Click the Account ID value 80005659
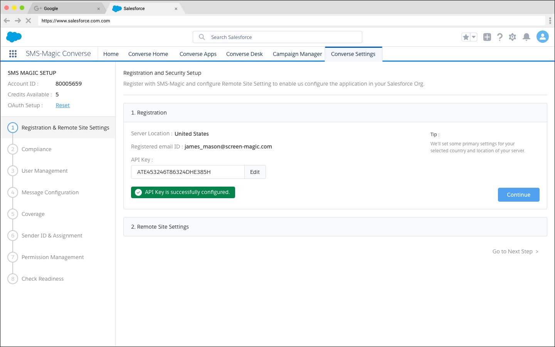The height and width of the screenshot is (347, 555). click(x=69, y=84)
